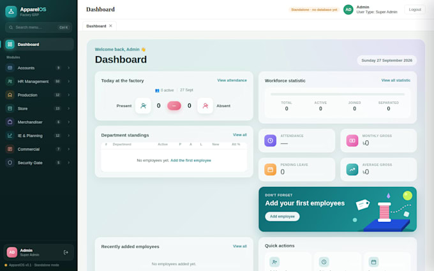Click Add the first employee link
This screenshot has width=434, height=271.
coord(191,161)
